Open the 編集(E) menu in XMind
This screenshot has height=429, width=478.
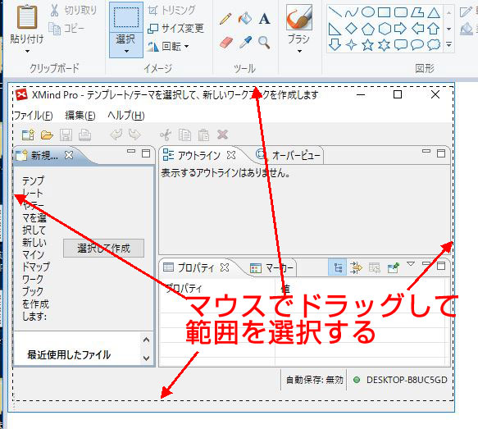click(x=80, y=116)
